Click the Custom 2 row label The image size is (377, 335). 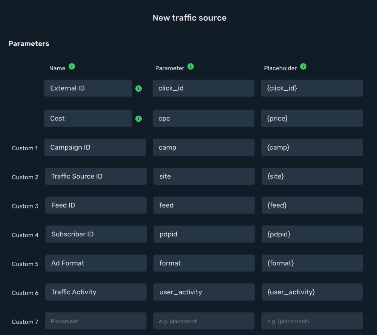(x=25, y=177)
